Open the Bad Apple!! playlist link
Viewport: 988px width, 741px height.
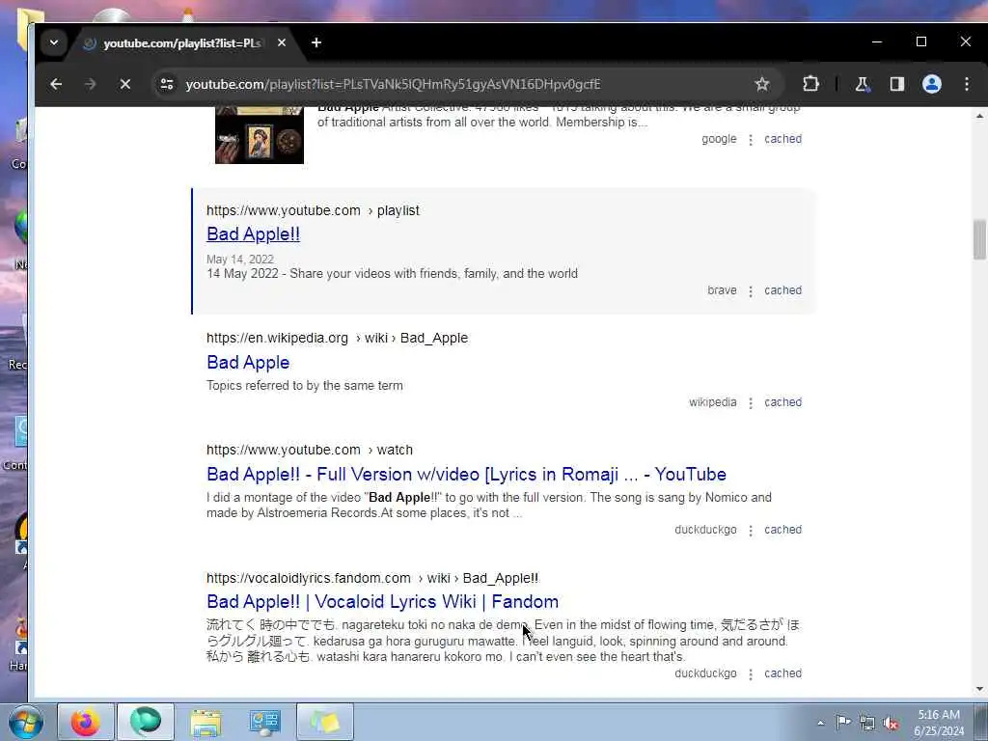point(254,233)
